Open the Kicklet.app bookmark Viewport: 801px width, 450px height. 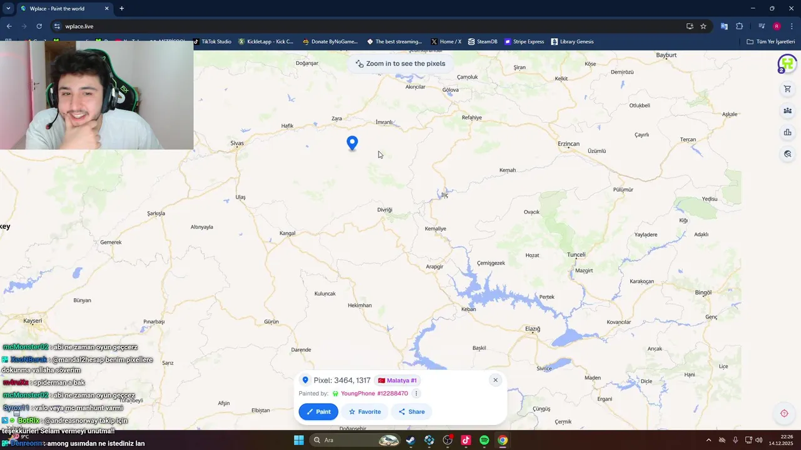[x=265, y=42]
